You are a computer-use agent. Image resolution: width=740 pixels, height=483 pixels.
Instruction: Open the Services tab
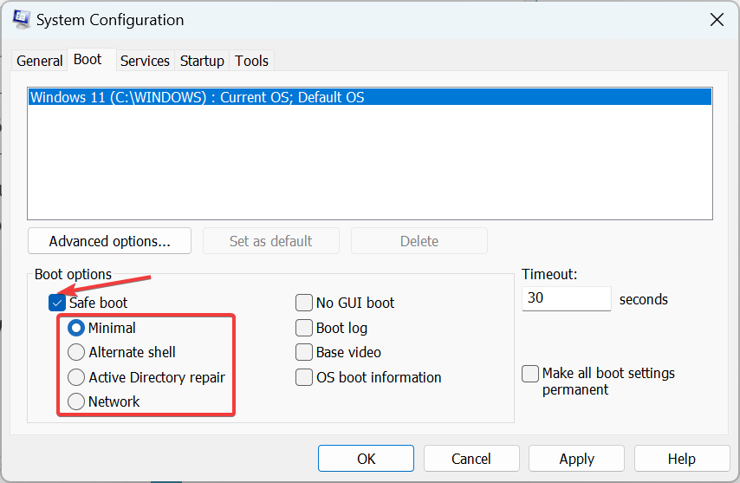[145, 61]
